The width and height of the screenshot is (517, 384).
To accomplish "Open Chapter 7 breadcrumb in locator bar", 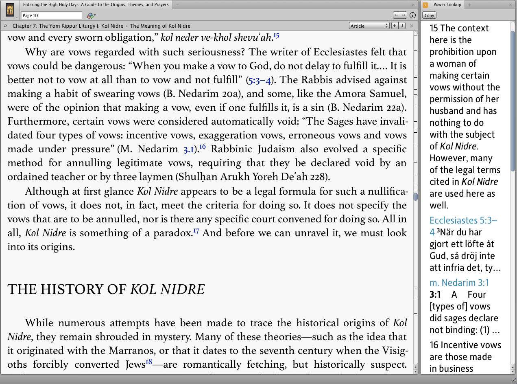I will coord(68,26).
